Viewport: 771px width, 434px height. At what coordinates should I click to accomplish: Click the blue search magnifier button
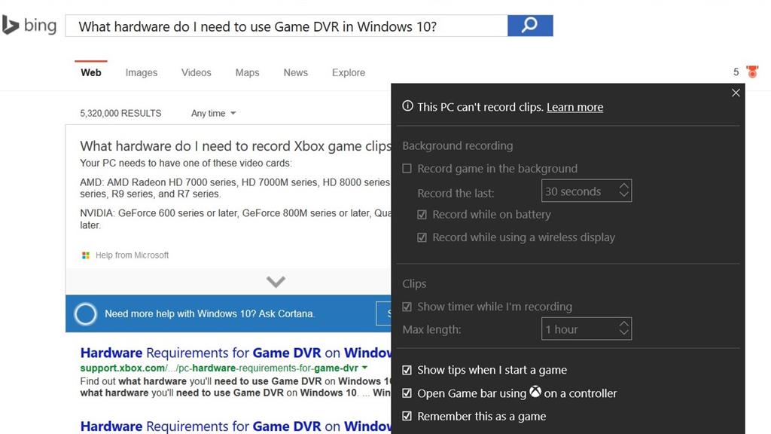530,26
